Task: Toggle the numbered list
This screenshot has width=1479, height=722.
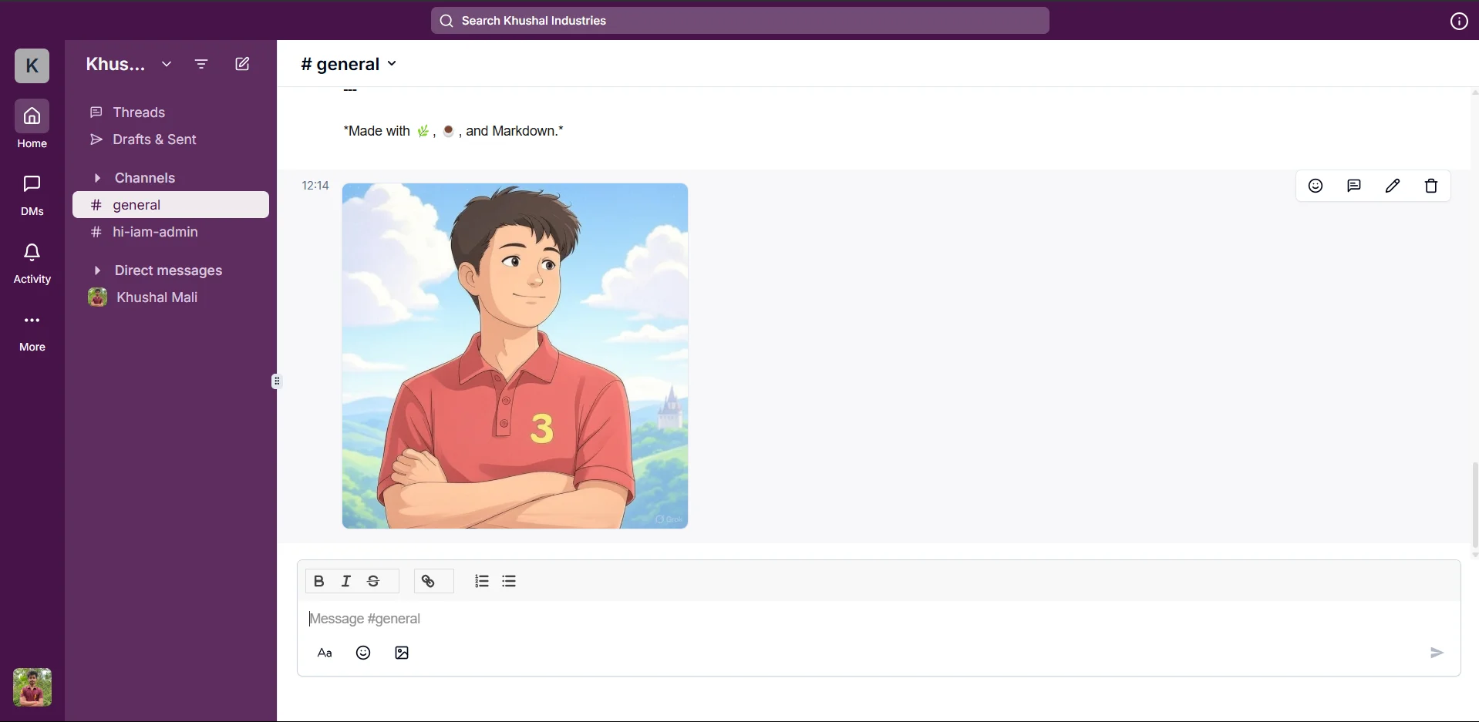Action: click(x=482, y=582)
